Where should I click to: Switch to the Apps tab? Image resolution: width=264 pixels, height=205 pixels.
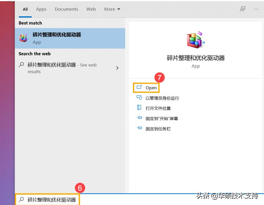tap(41, 9)
